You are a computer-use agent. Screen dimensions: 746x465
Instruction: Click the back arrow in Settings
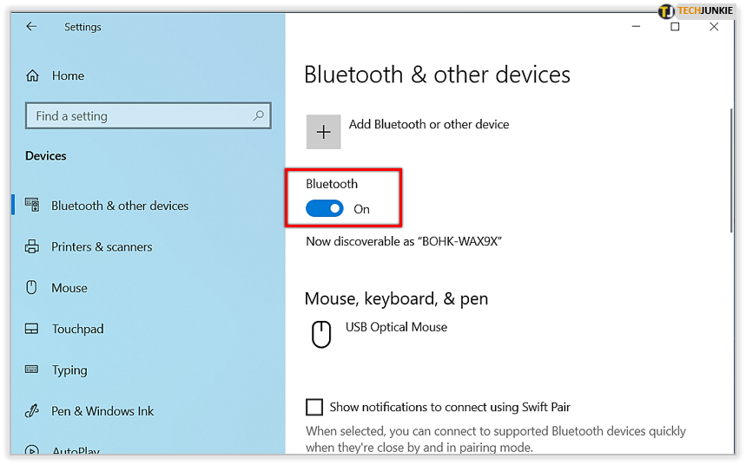pos(31,27)
